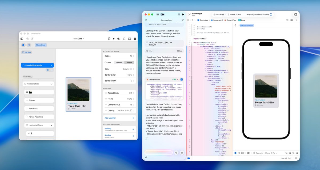Choose Standard corners option
320x170 pixels.
(119, 63)
